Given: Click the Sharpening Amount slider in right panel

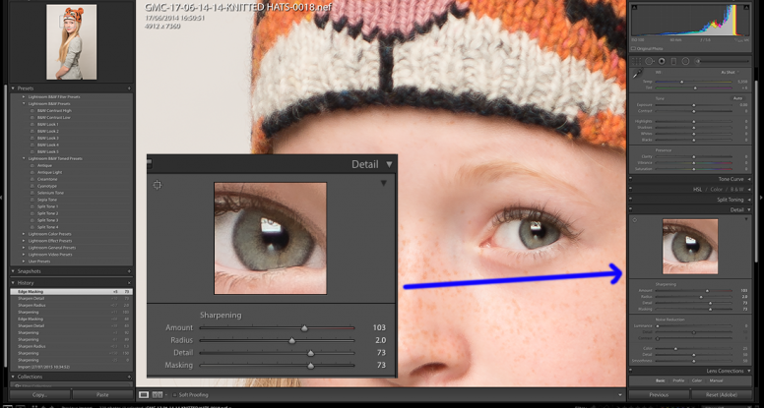Looking at the screenshot, I should point(694,290).
